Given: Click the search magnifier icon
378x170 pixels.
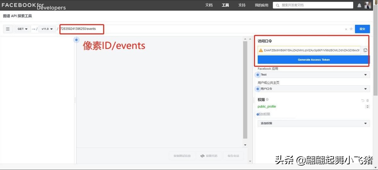Looking at the screenshot, I should (278, 5).
